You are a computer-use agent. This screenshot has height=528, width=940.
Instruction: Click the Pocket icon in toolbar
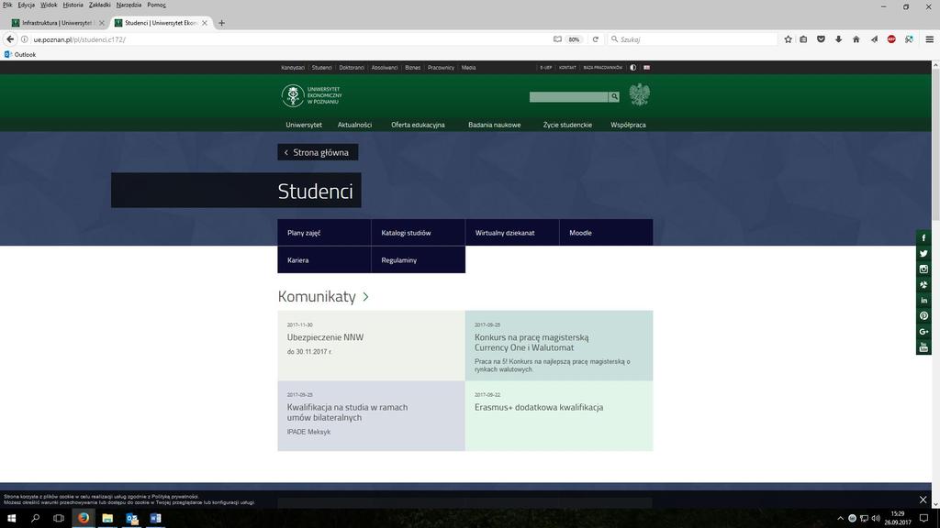tap(821, 38)
